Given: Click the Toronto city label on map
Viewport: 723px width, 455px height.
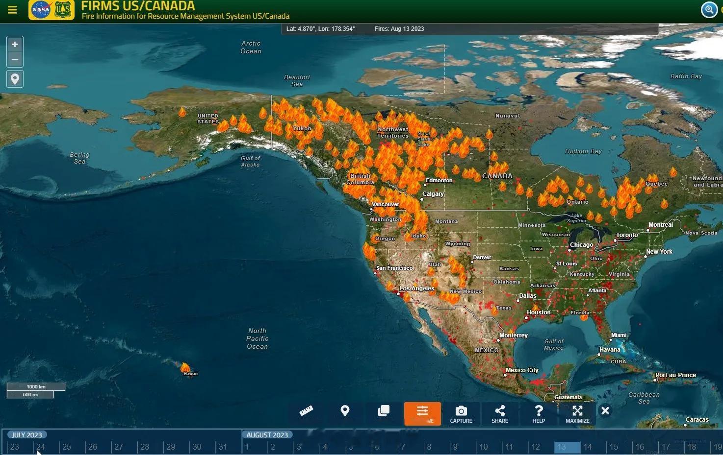Looking at the screenshot, I should tap(627, 235).
